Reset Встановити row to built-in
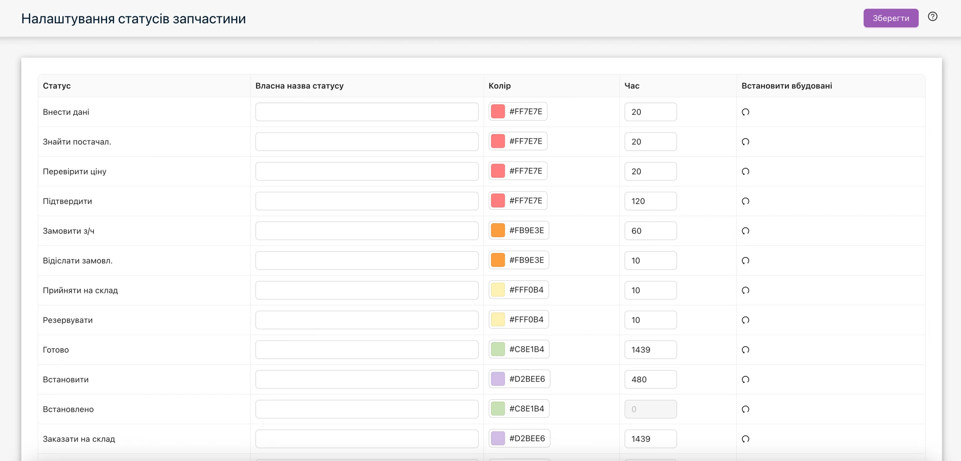Screen dimensions: 961x461 (746, 379)
